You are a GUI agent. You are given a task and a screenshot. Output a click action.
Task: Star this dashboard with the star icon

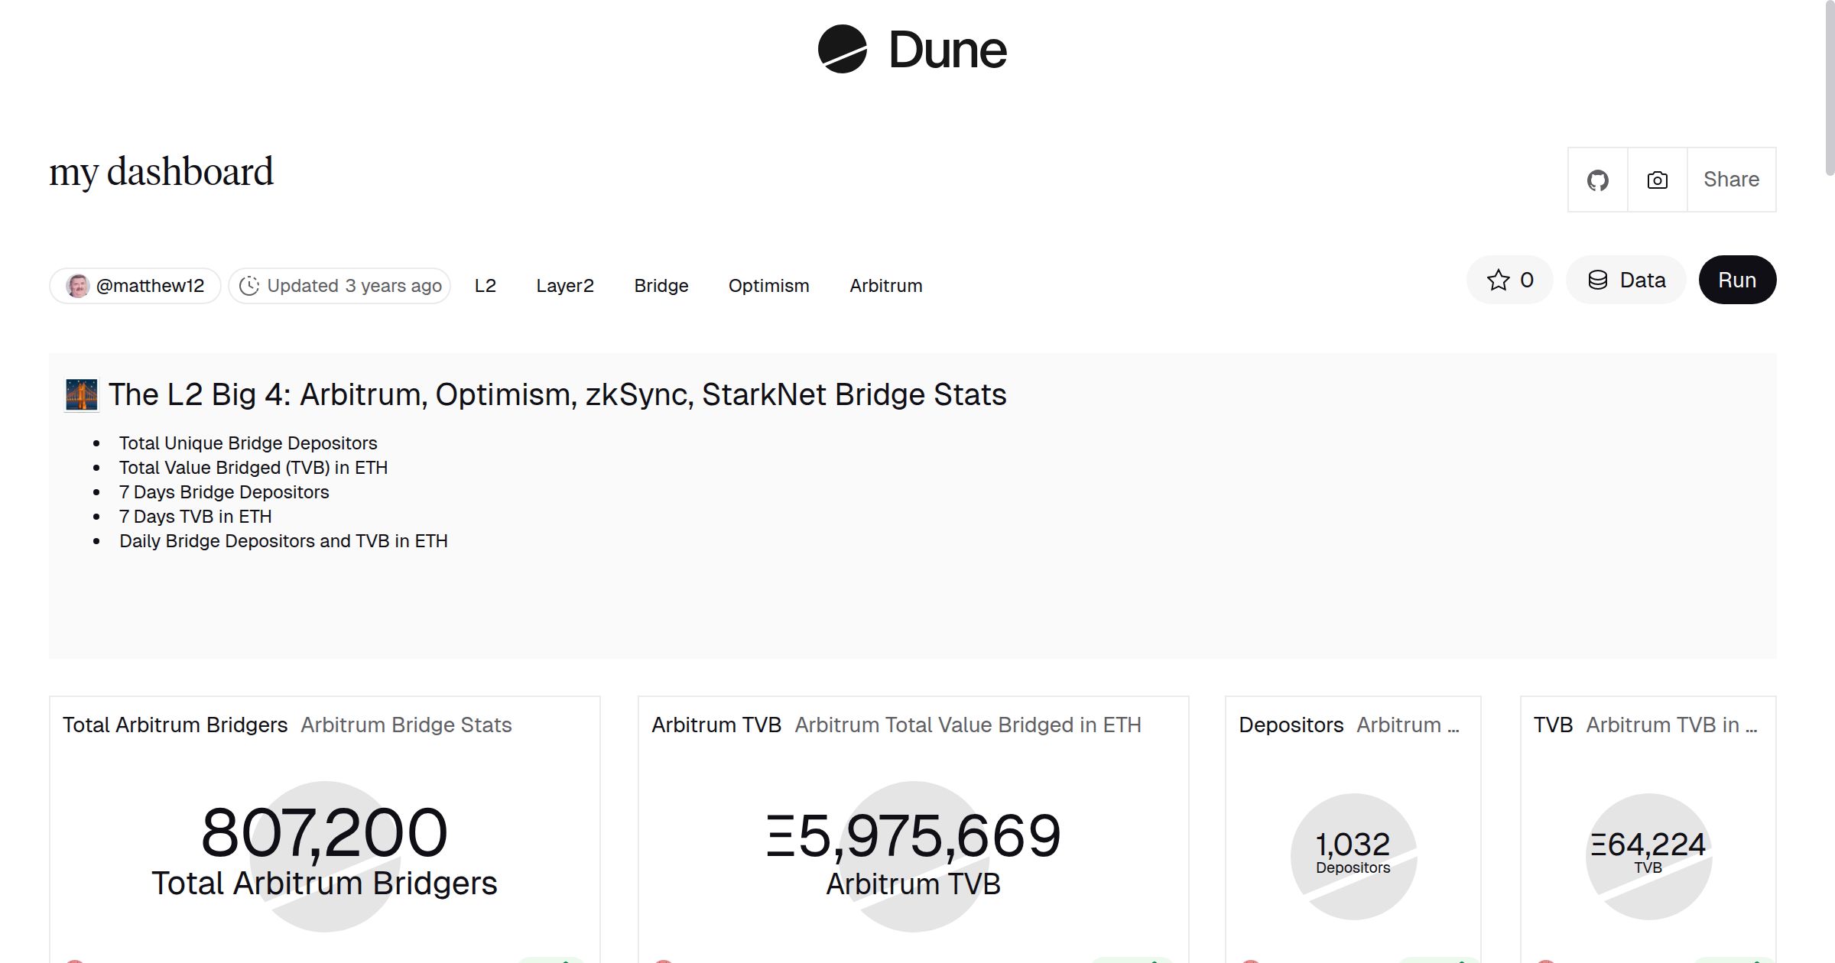[x=1498, y=280]
